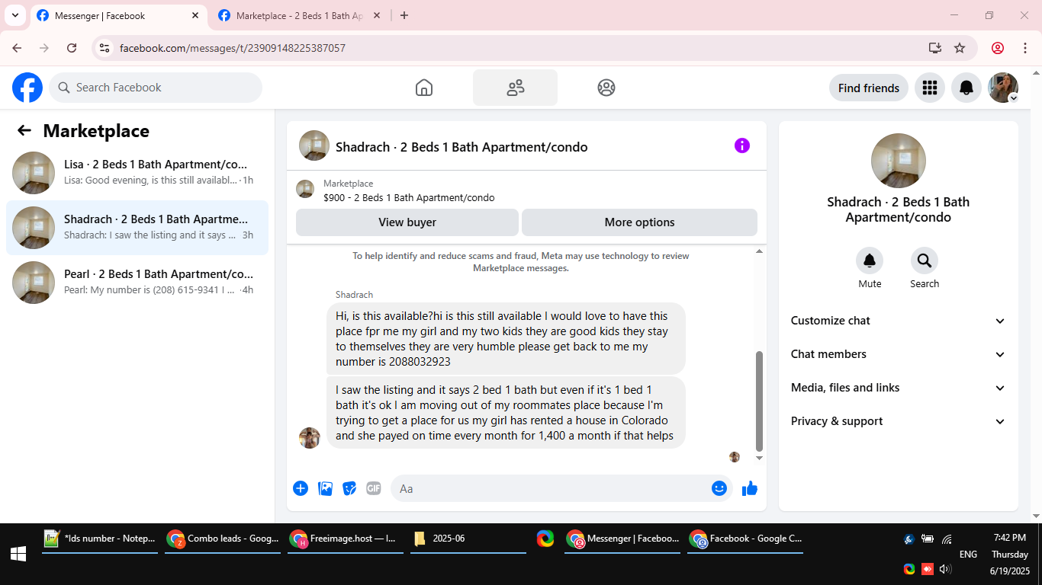Open Notepad lds number in taskbar
This screenshot has height=585, width=1042.
100,539
